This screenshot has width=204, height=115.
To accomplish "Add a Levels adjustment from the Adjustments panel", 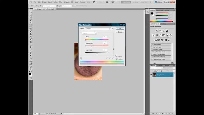I will click(x=160, y=31).
